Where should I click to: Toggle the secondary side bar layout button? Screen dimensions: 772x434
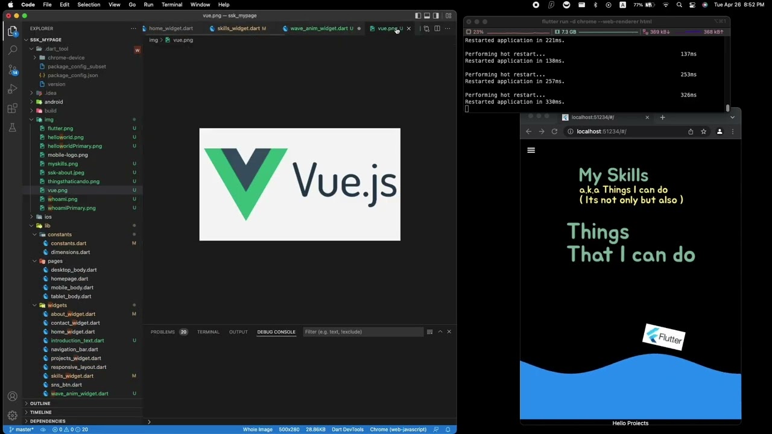click(436, 16)
